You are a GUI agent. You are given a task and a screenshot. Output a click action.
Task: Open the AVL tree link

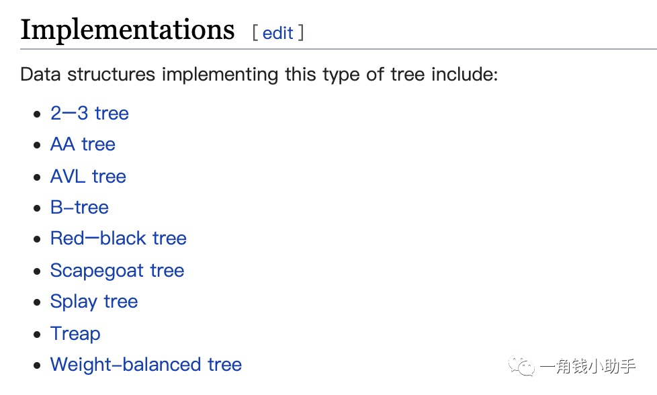[88, 176]
